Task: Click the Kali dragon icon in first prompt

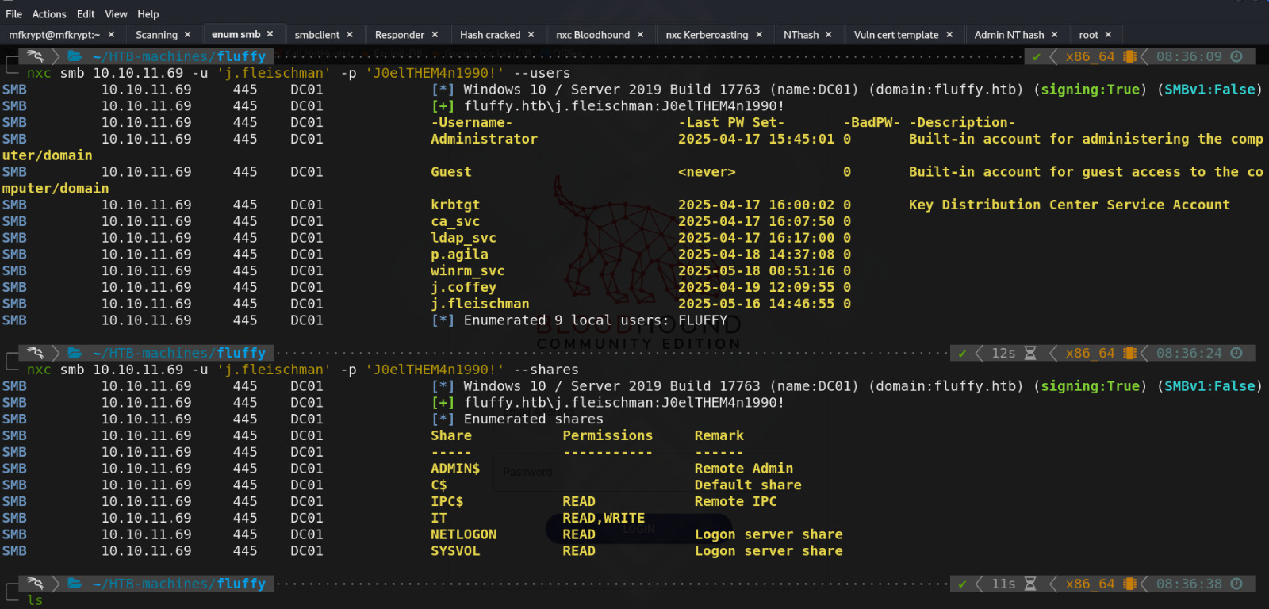Action: point(35,56)
